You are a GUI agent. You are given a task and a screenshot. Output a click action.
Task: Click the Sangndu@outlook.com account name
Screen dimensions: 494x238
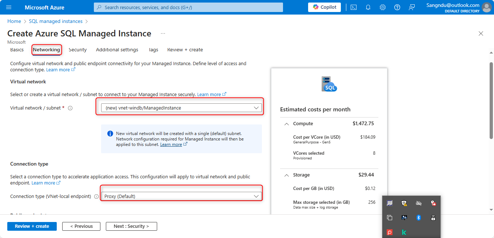coord(453,5)
